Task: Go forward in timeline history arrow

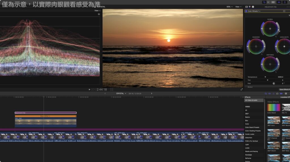Action: coord(152,94)
